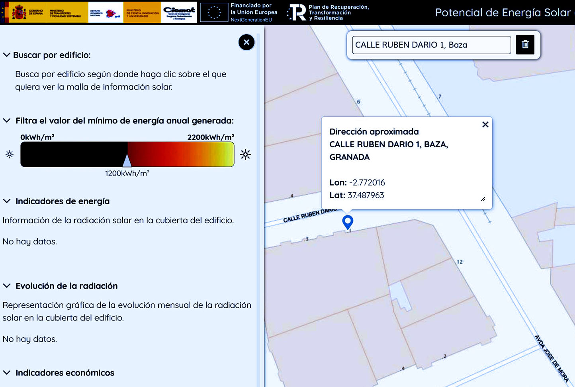Collapse Evolución de la radiación section
Image resolution: width=575 pixels, height=387 pixels.
(x=7, y=286)
